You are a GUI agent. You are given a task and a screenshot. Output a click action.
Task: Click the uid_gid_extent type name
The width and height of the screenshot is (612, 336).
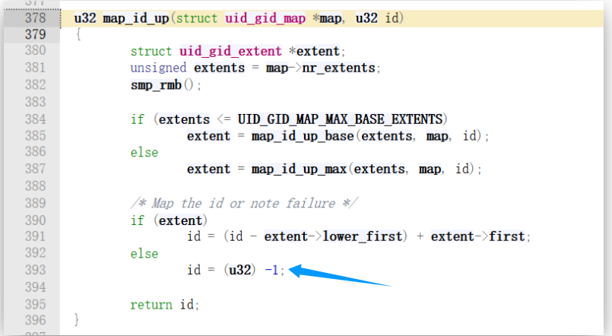click(230, 51)
